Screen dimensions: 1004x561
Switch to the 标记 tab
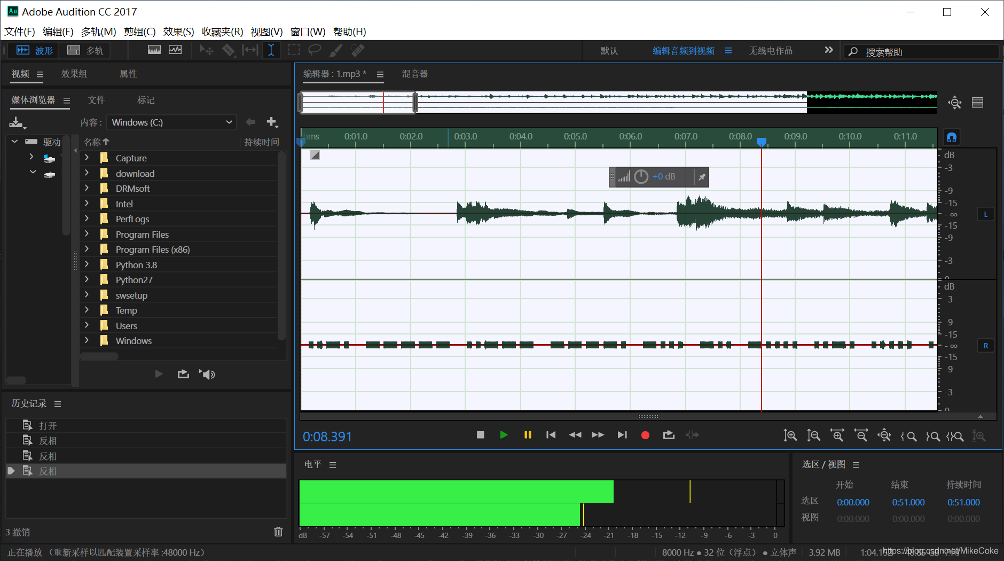coord(146,100)
